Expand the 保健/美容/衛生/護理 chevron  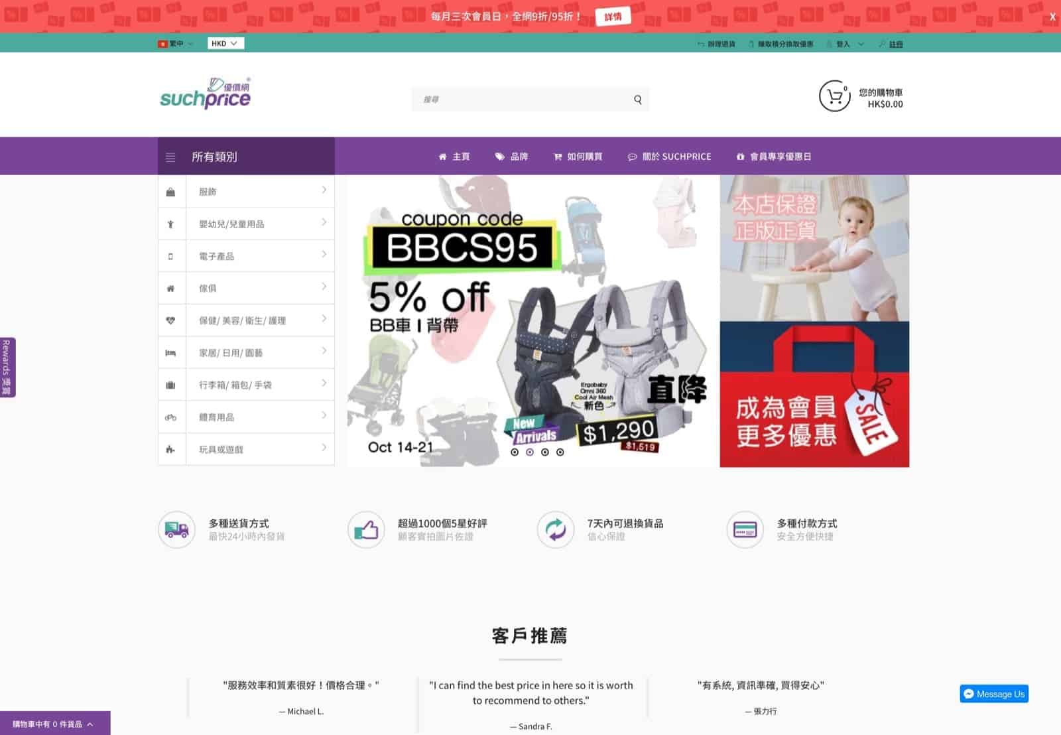coord(324,318)
